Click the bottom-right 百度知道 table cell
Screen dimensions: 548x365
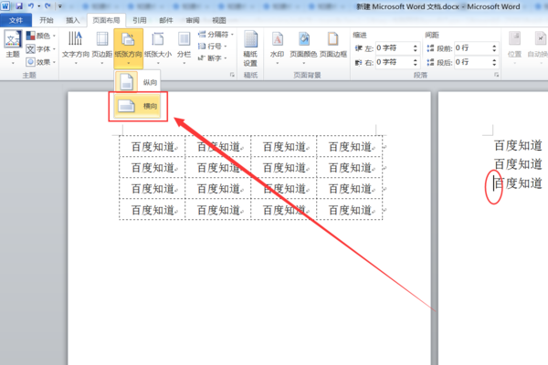pyautogui.click(x=350, y=210)
